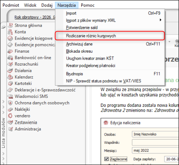The image size is (179, 165).
Task: Click the Lista modułów vertical label
Action: [4, 133]
